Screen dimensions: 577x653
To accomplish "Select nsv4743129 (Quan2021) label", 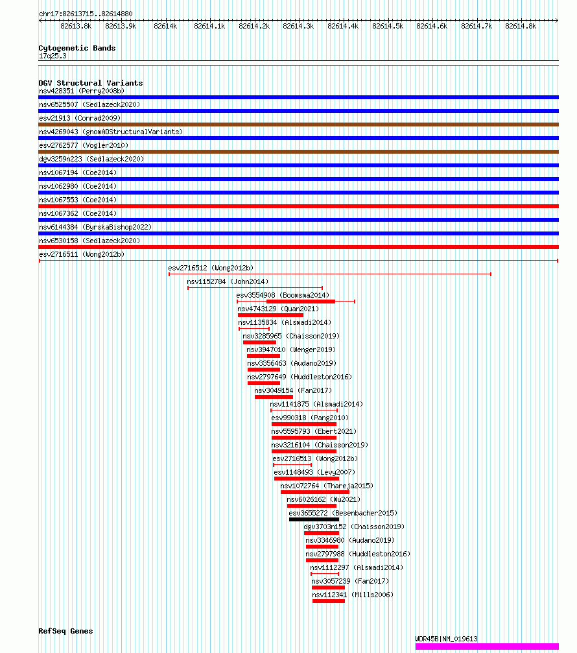I will click(278, 309).
